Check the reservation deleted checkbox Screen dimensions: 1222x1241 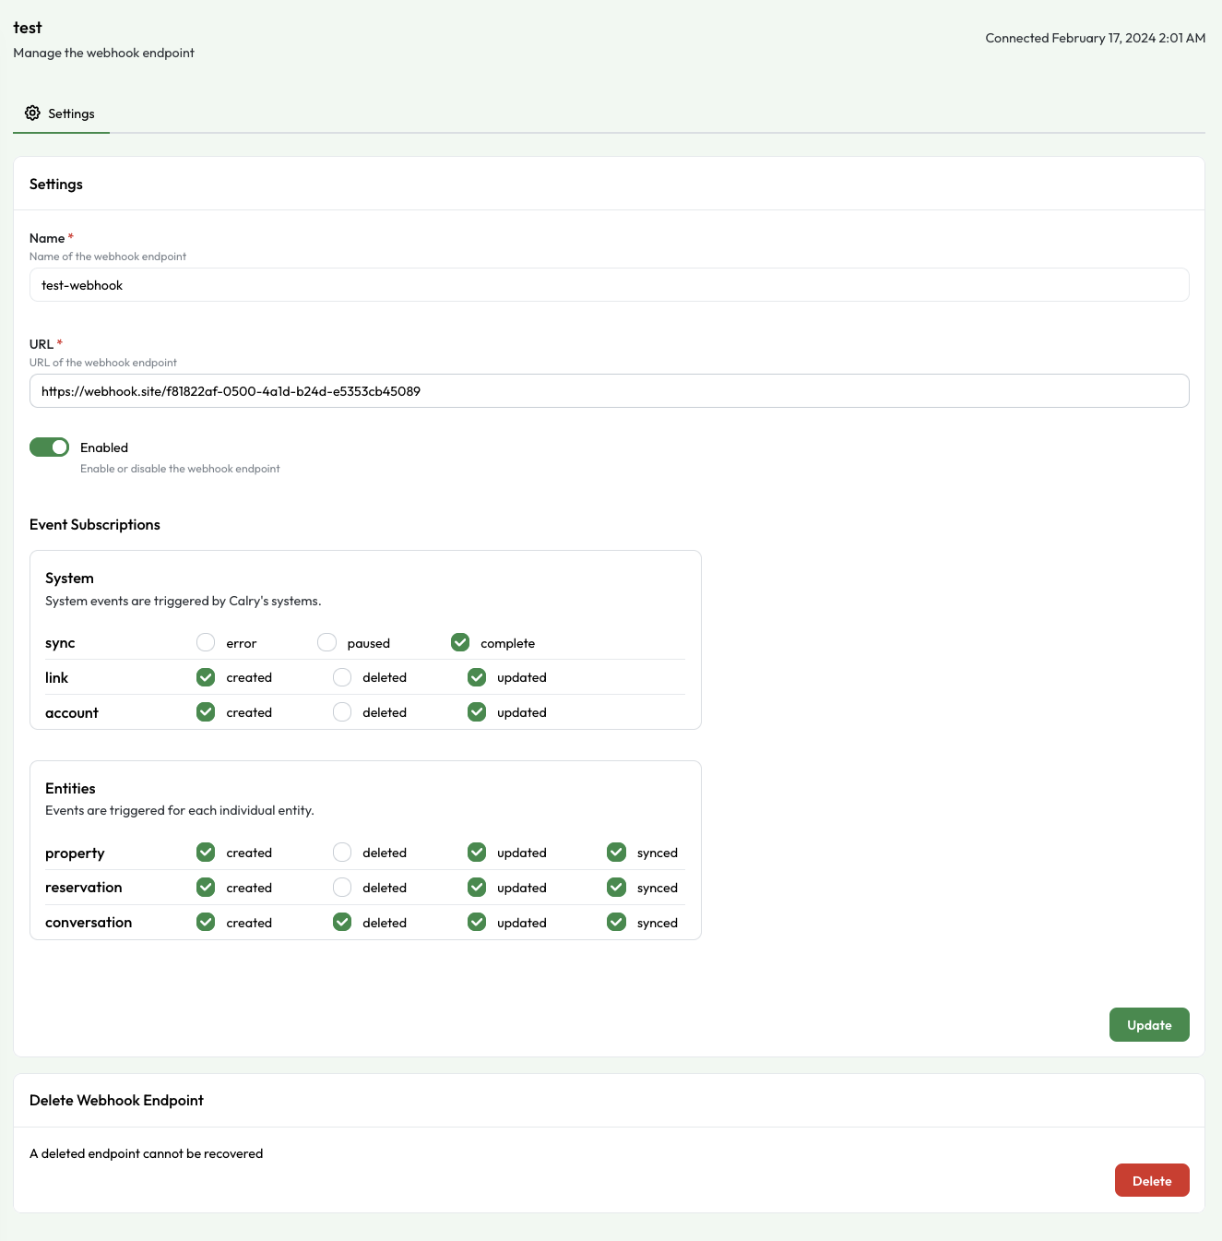[x=342, y=888]
